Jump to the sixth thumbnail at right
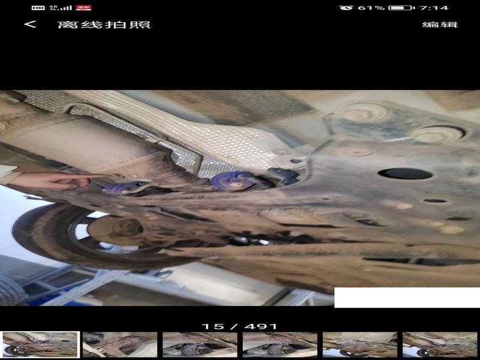Viewport: 480px width, 360px height. coord(440,344)
